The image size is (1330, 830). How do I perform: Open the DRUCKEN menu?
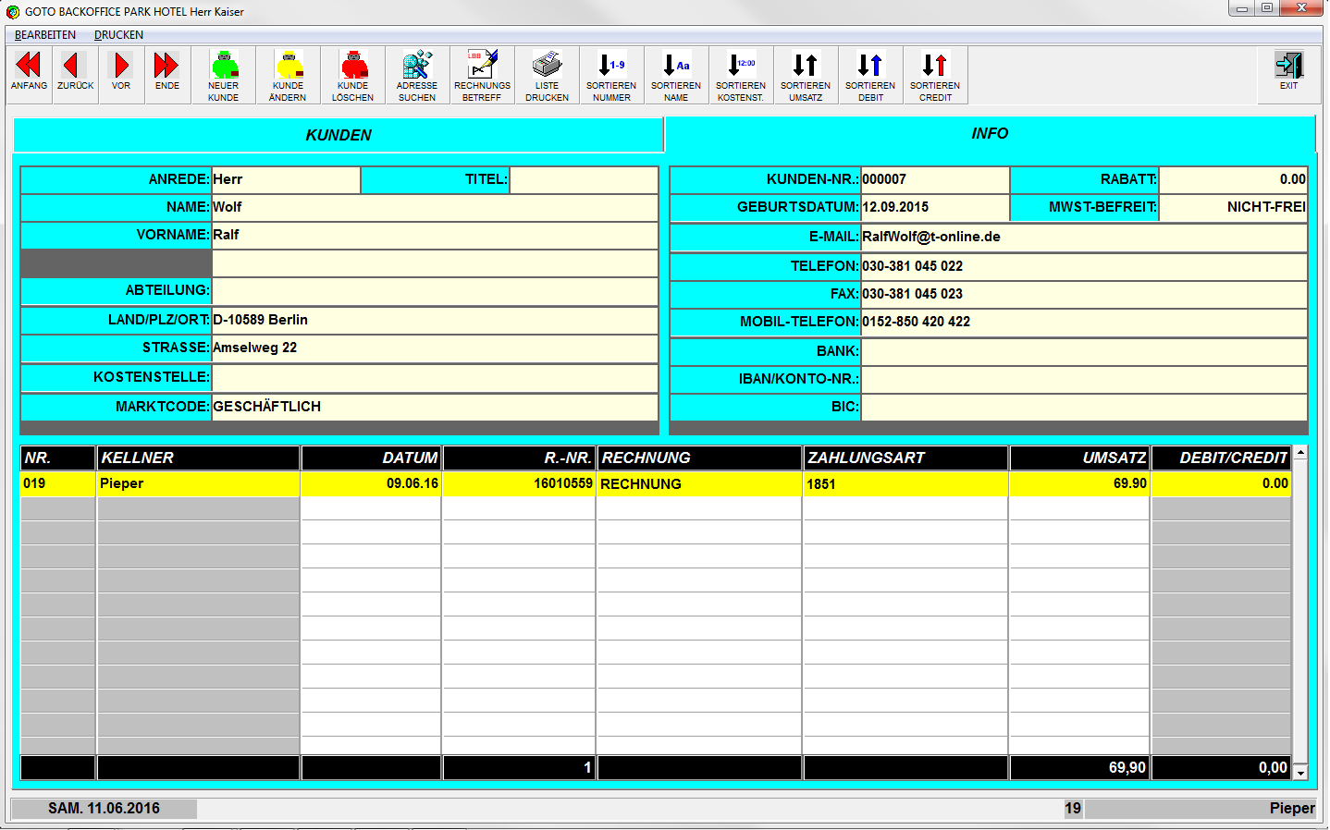click(x=118, y=35)
